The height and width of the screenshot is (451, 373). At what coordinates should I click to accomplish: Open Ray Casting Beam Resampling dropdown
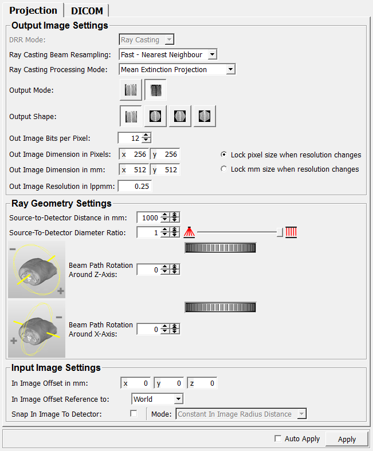pyautogui.click(x=168, y=55)
